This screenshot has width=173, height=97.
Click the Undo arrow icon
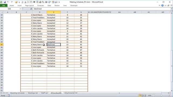[x=8, y=2]
